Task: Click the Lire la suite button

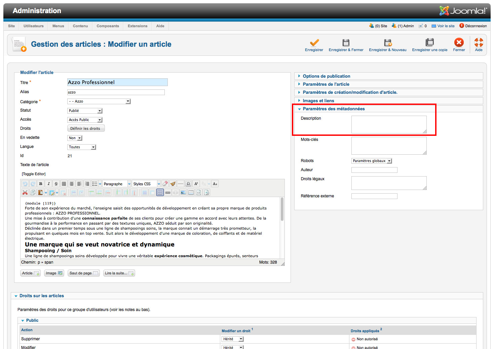Action: tap(119, 273)
